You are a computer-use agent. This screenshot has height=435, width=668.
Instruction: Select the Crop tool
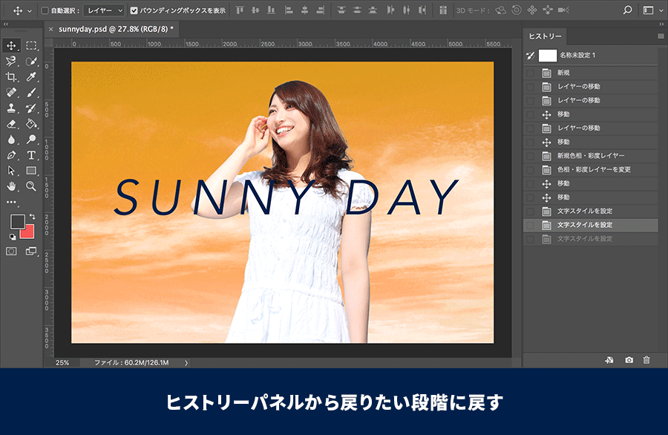(12, 77)
